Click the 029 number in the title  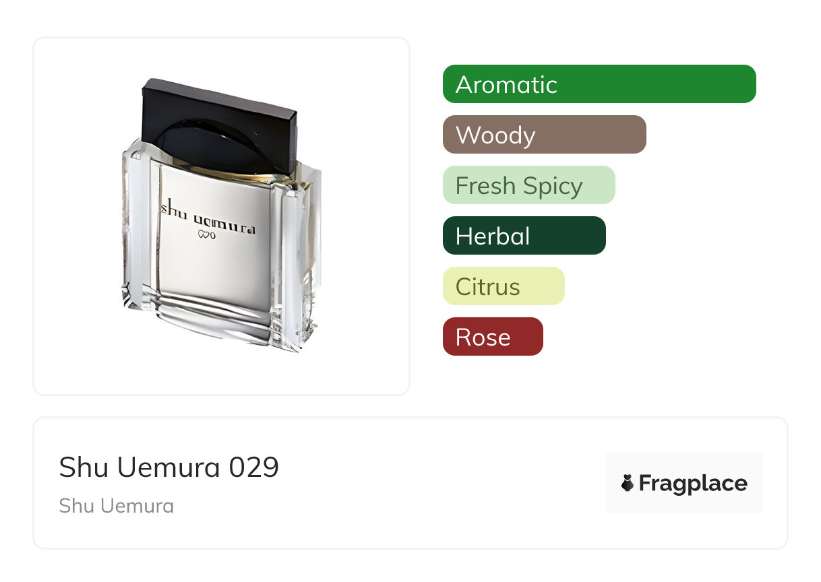tap(254, 467)
